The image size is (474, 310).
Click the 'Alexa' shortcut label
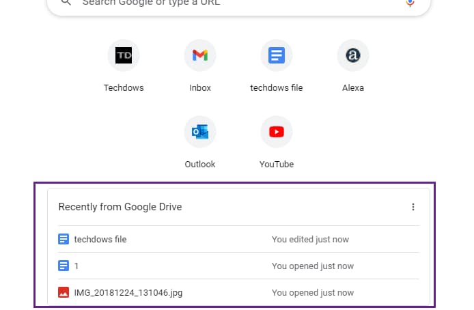pyautogui.click(x=353, y=88)
